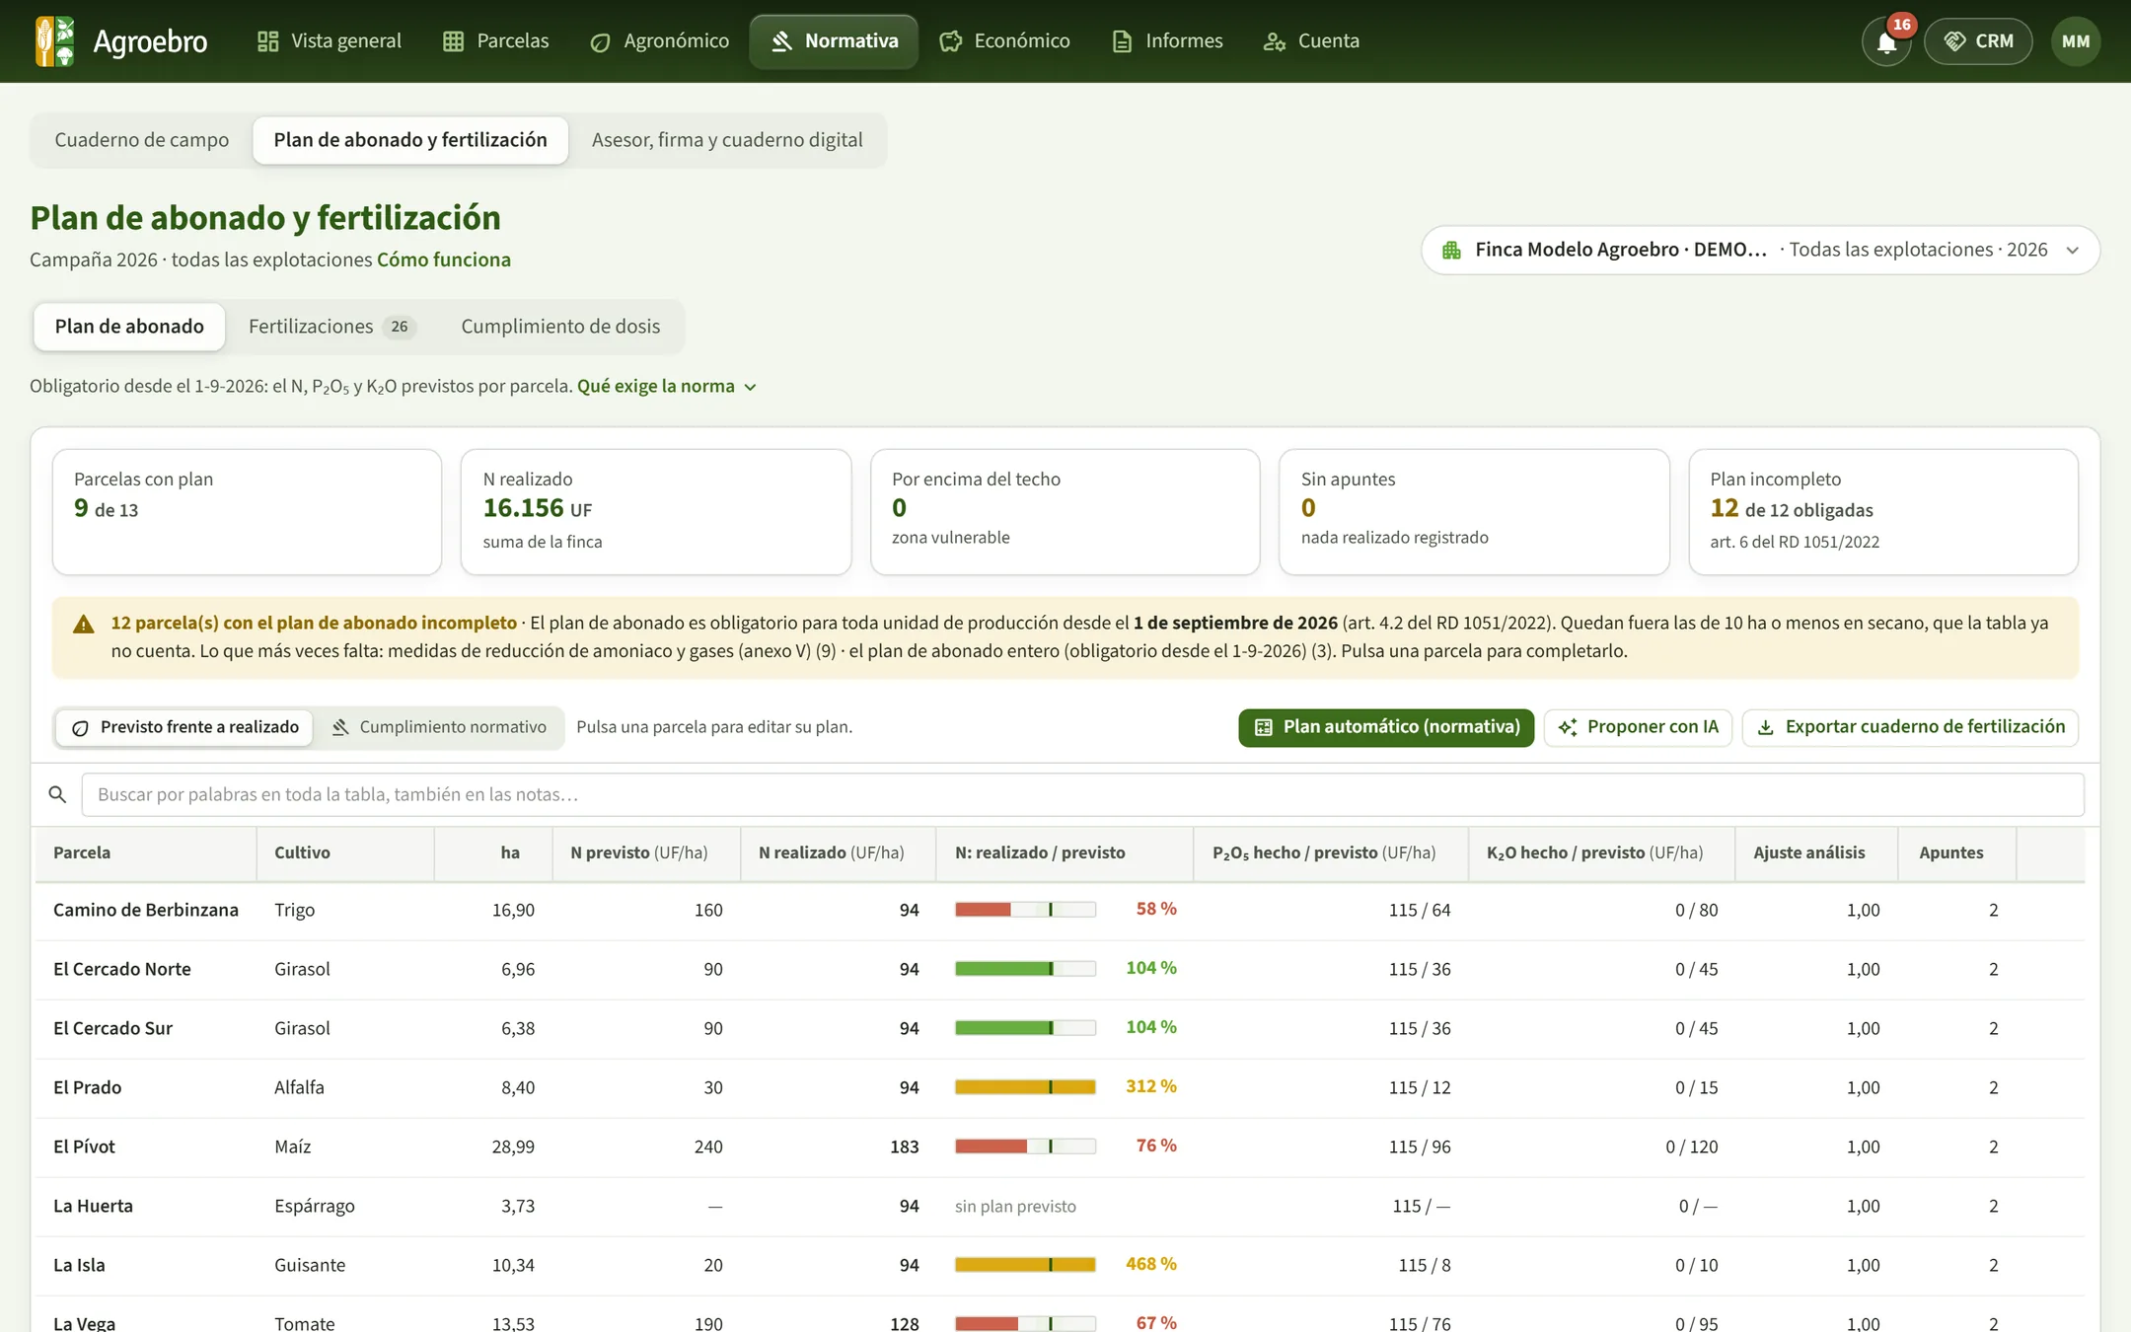The height and width of the screenshot is (1332, 2131).
Task: Click Exportar cuaderno de fertilización
Action: [1910, 727]
